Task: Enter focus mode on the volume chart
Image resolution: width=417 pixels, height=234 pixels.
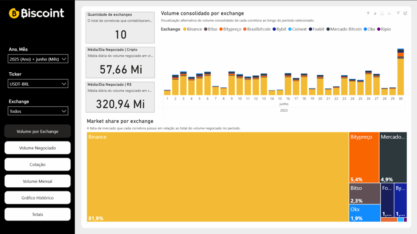Action: point(405,13)
